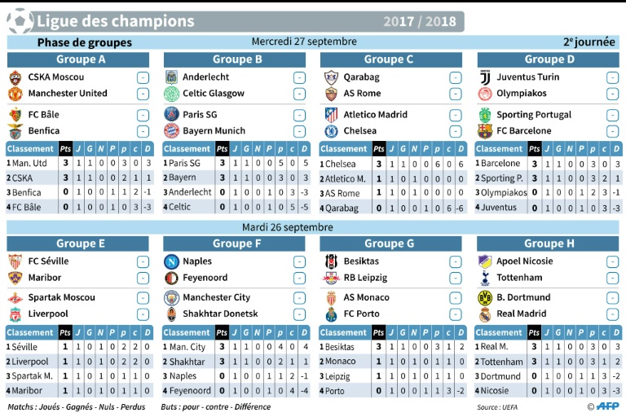
Task: Click the AFP logo
Action: coord(602,406)
